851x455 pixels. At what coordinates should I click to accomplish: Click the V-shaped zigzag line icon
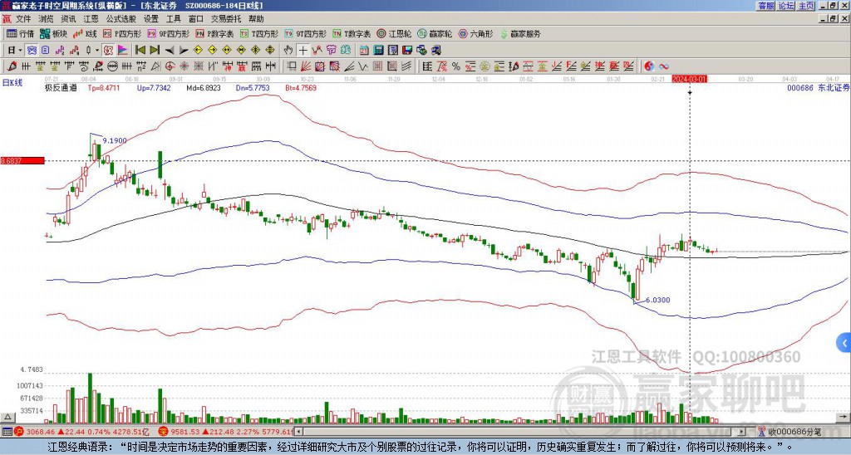pyautogui.click(x=362, y=66)
